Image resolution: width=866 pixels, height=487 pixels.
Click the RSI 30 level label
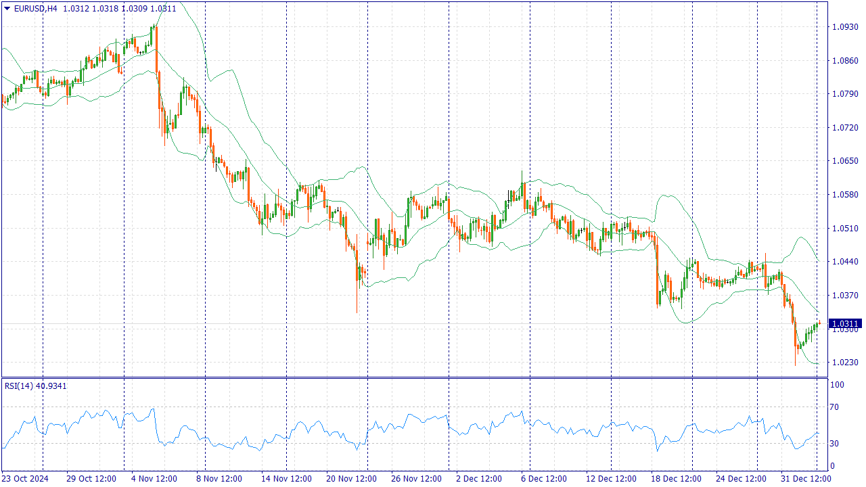coord(835,444)
